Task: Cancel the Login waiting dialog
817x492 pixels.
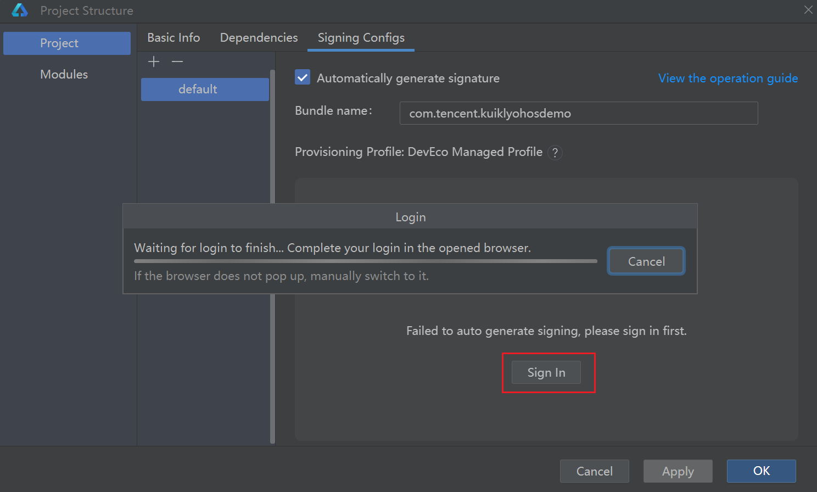Action: [646, 261]
